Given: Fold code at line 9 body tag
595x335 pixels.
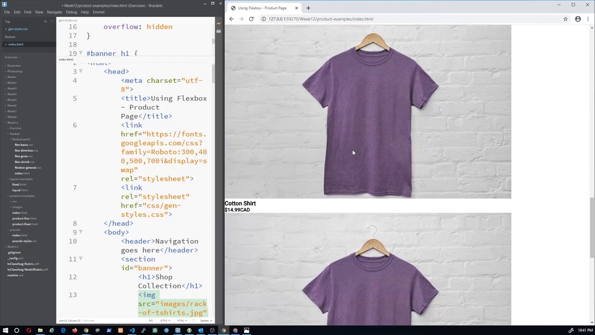Looking at the screenshot, I should (81, 232).
